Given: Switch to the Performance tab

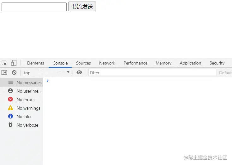Looking at the screenshot, I should pyautogui.click(x=135, y=63).
